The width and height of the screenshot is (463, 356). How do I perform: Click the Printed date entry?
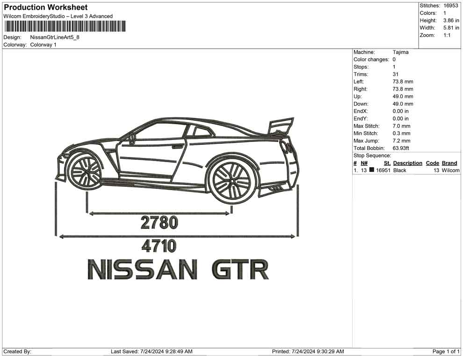[x=309, y=351]
